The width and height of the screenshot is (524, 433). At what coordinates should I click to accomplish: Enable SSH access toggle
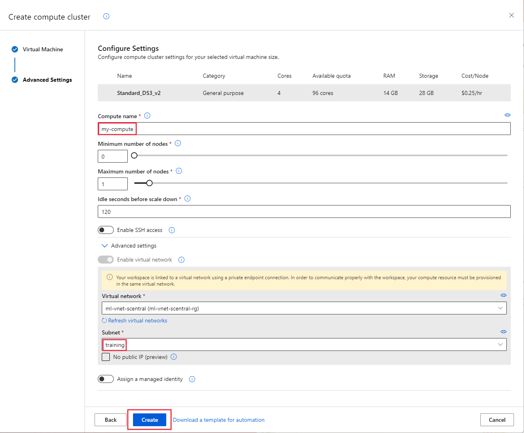point(106,230)
